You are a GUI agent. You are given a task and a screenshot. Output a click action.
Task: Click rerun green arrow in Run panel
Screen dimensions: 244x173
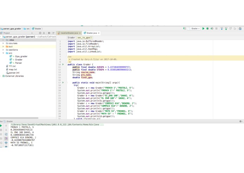pyautogui.click(x=1, y=125)
